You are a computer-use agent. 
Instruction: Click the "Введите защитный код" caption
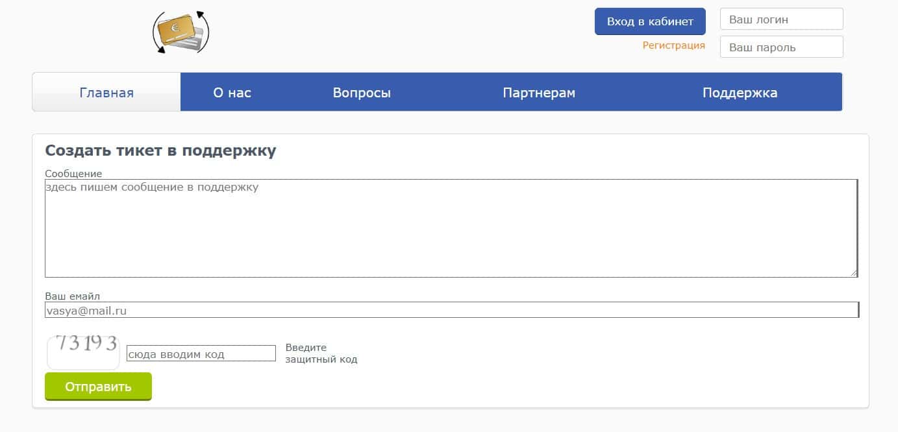pyautogui.click(x=321, y=354)
